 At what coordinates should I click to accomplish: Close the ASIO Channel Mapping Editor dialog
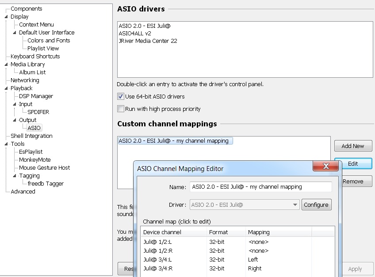[x=325, y=166]
